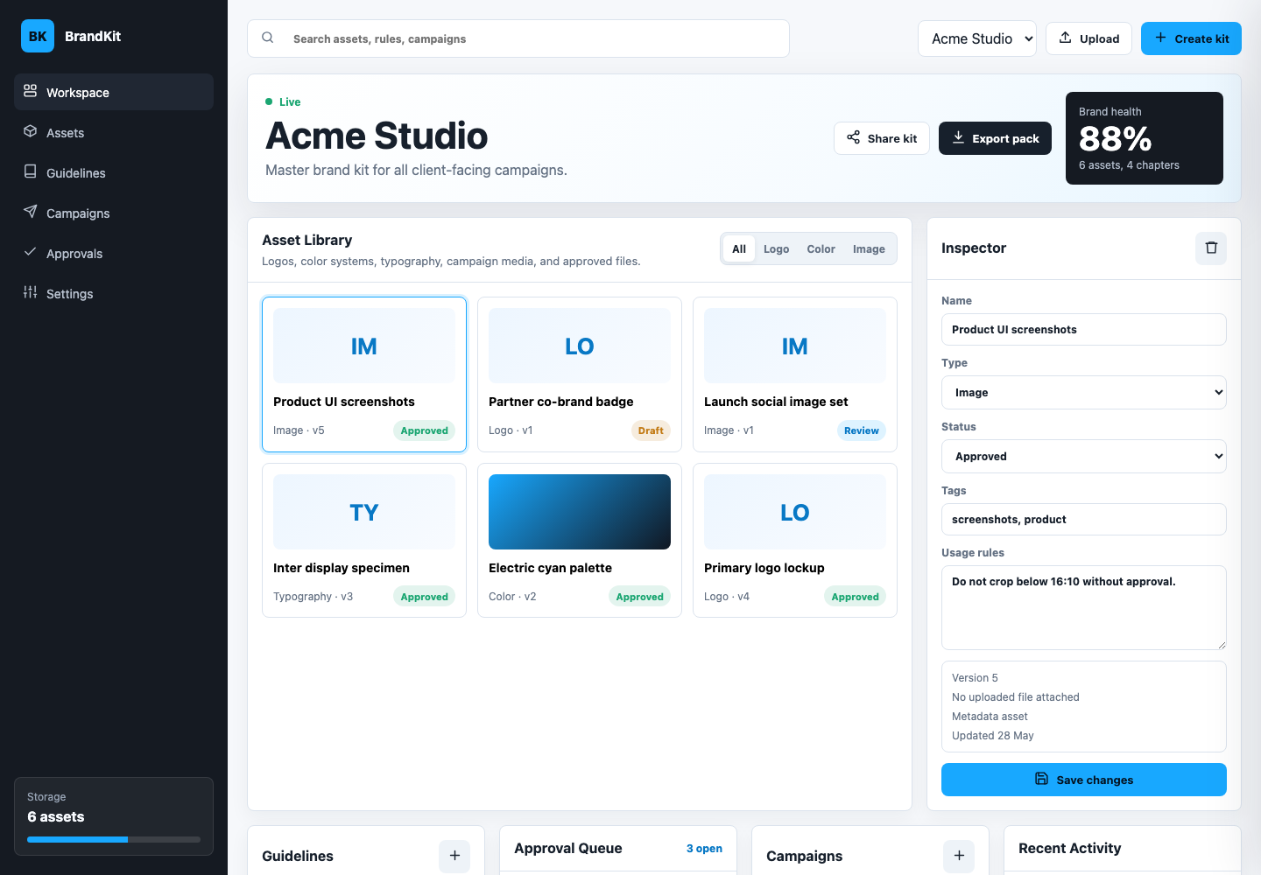Select the Launch social image set thumbnail

point(795,346)
